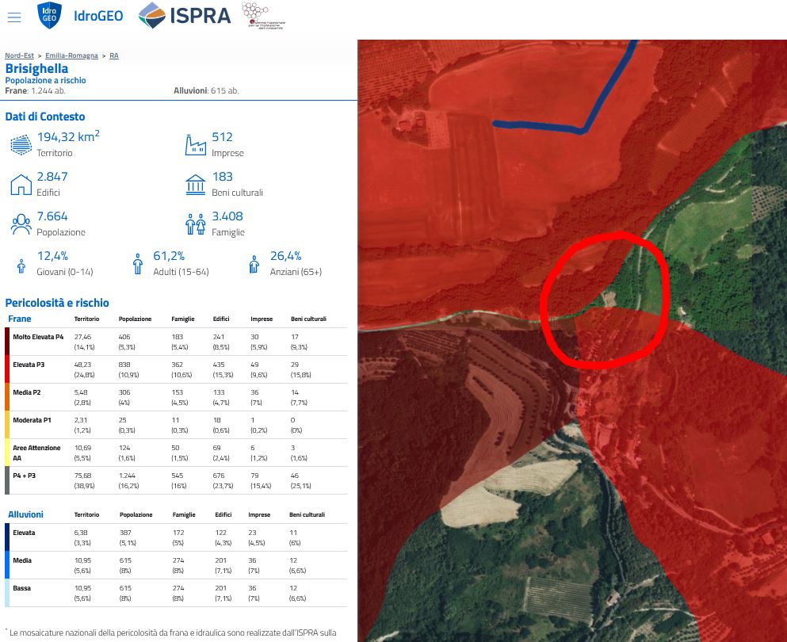Image resolution: width=787 pixels, height=642 pixels.
Task: Click the Famiglie family icon
Action: point(196,224)
